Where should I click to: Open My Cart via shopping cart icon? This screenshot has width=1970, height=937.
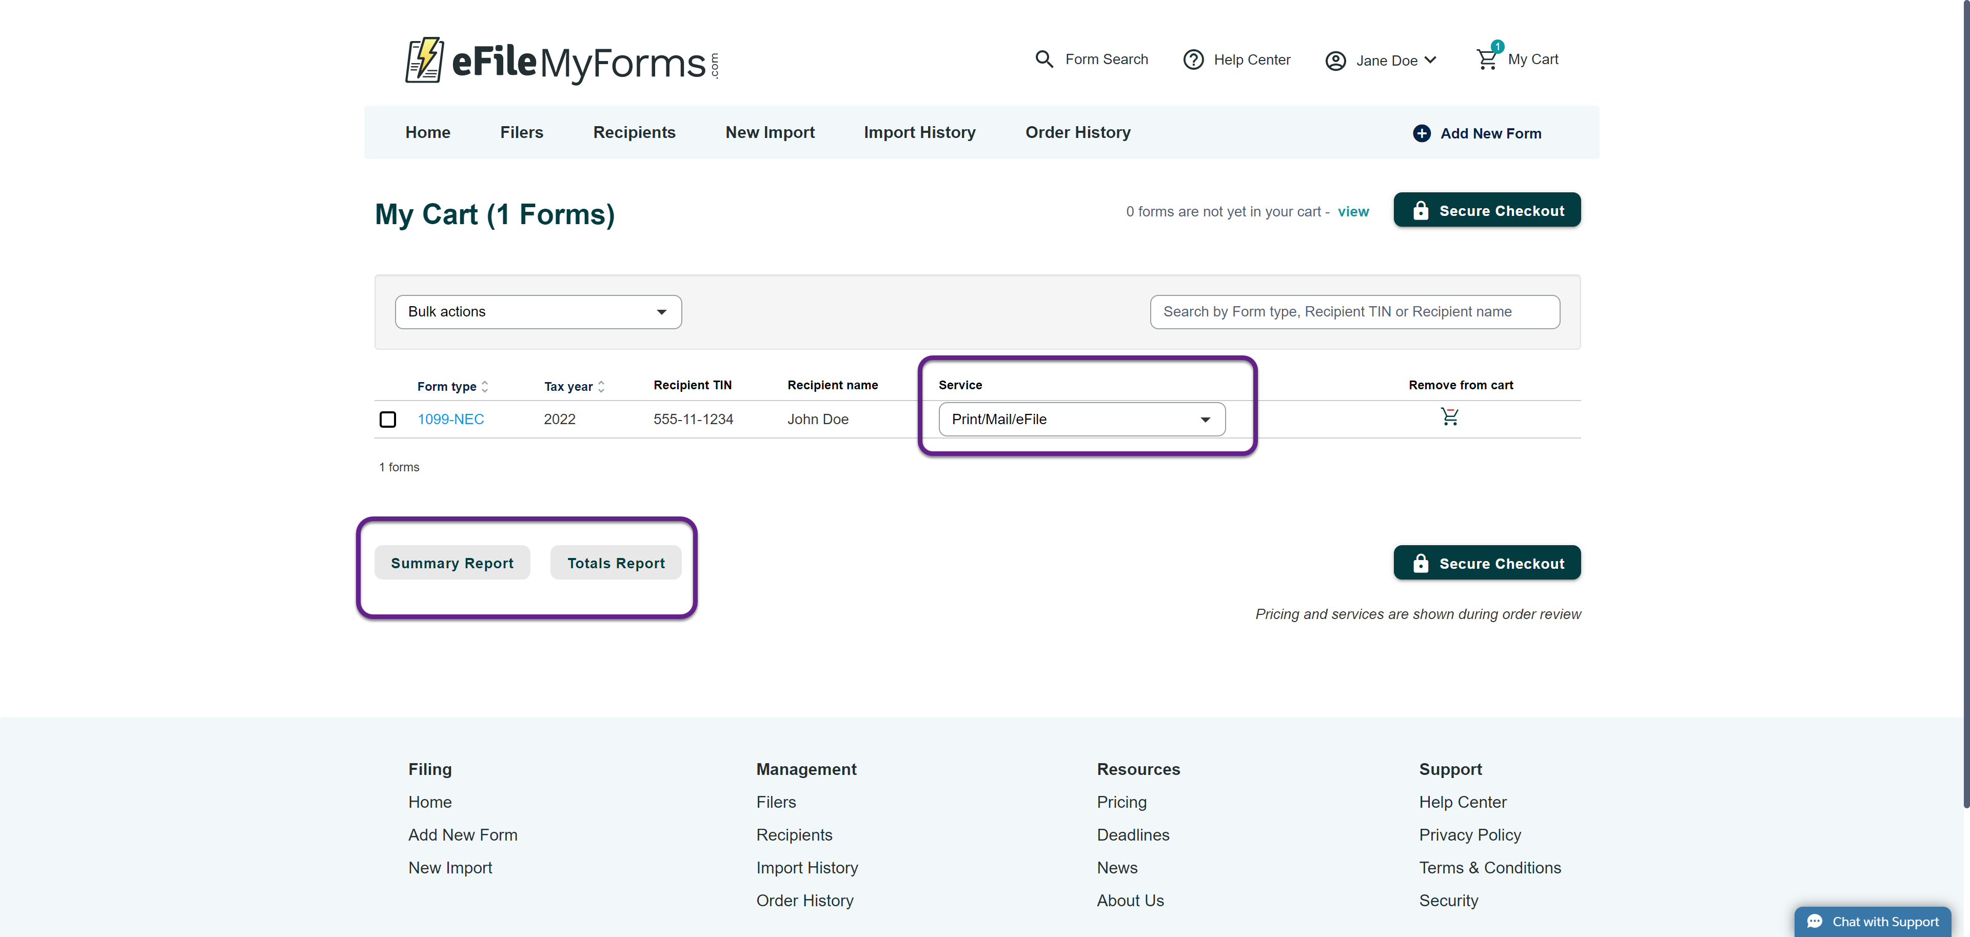[1487, 59]
